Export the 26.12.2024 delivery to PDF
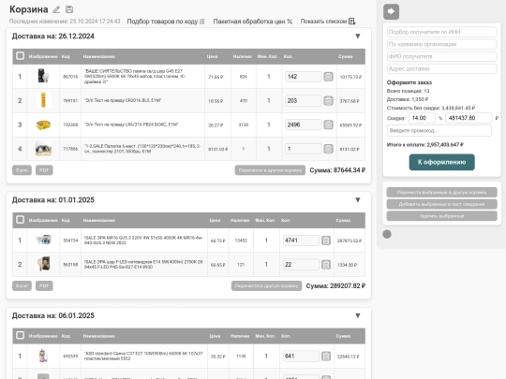Viewport: 506px width, 379px height. [44, 170]
